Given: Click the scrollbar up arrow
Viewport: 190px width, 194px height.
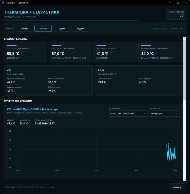Looking at the screenshot, I should 185,39.
